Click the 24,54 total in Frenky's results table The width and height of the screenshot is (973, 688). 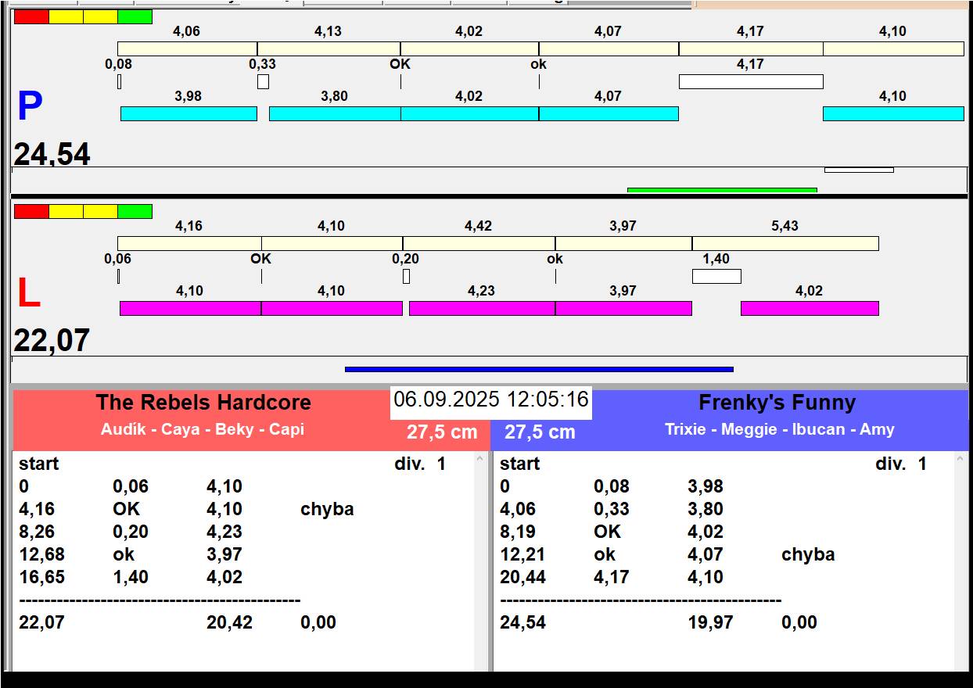(523, 622)
